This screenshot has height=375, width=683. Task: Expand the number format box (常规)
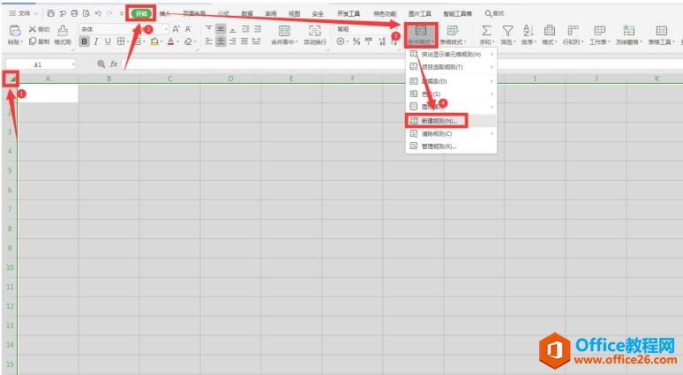pyautogui.click(x=362, y=29)
